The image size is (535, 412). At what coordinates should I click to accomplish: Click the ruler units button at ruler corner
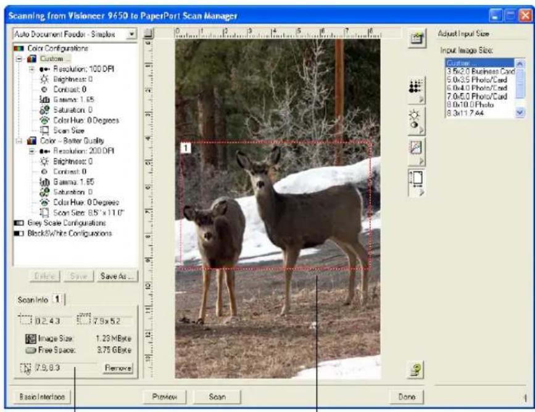(x=149, y=33)
